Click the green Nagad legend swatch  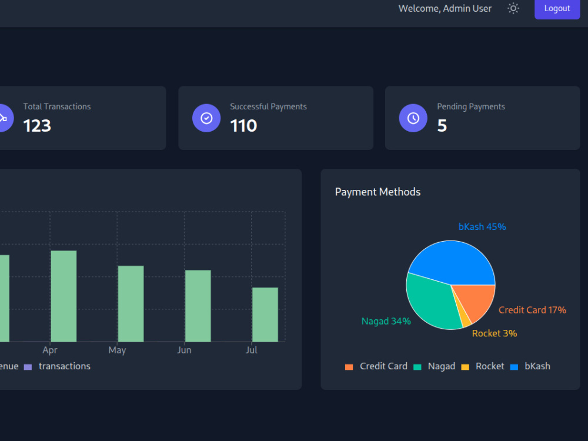point(417,367)
